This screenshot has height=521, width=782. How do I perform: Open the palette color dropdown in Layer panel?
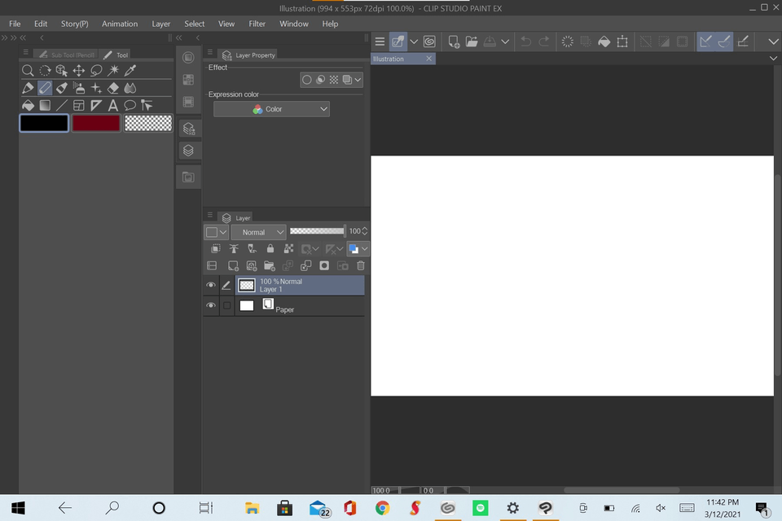(216, 232)
